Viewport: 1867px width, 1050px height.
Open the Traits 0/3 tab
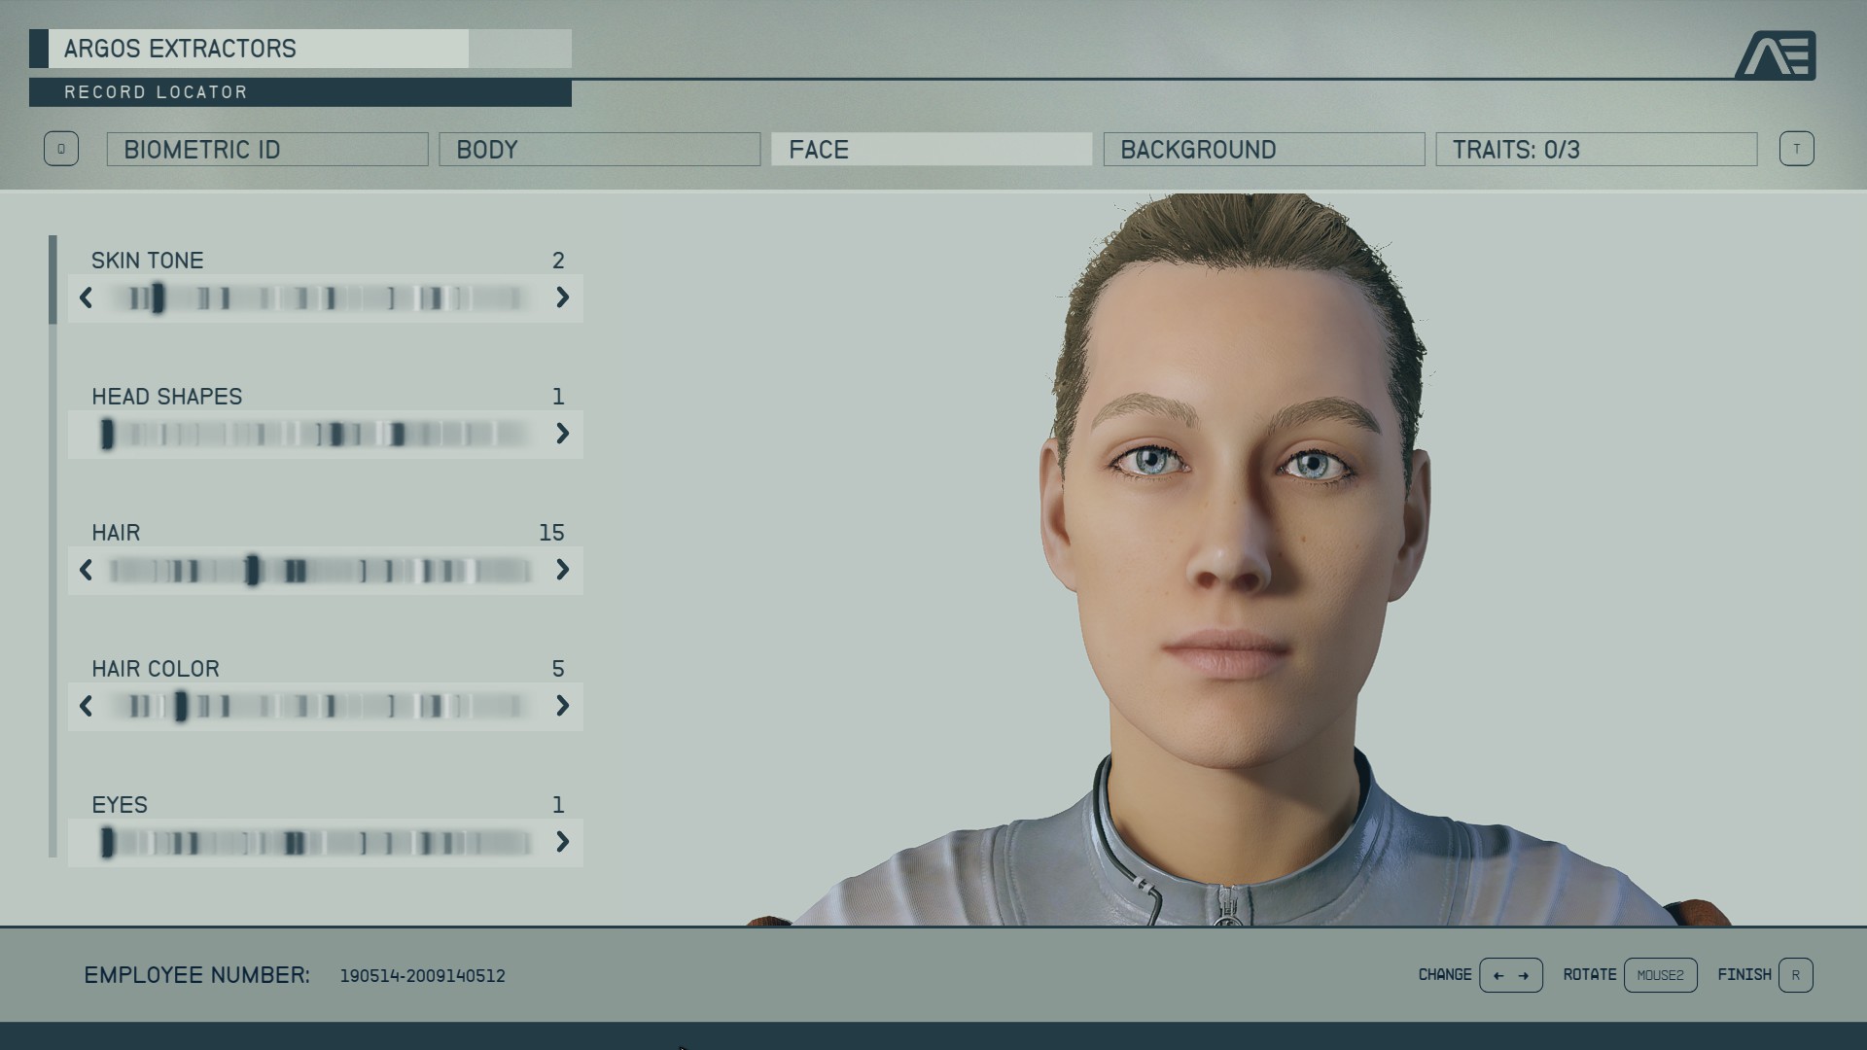point(1596,149)
